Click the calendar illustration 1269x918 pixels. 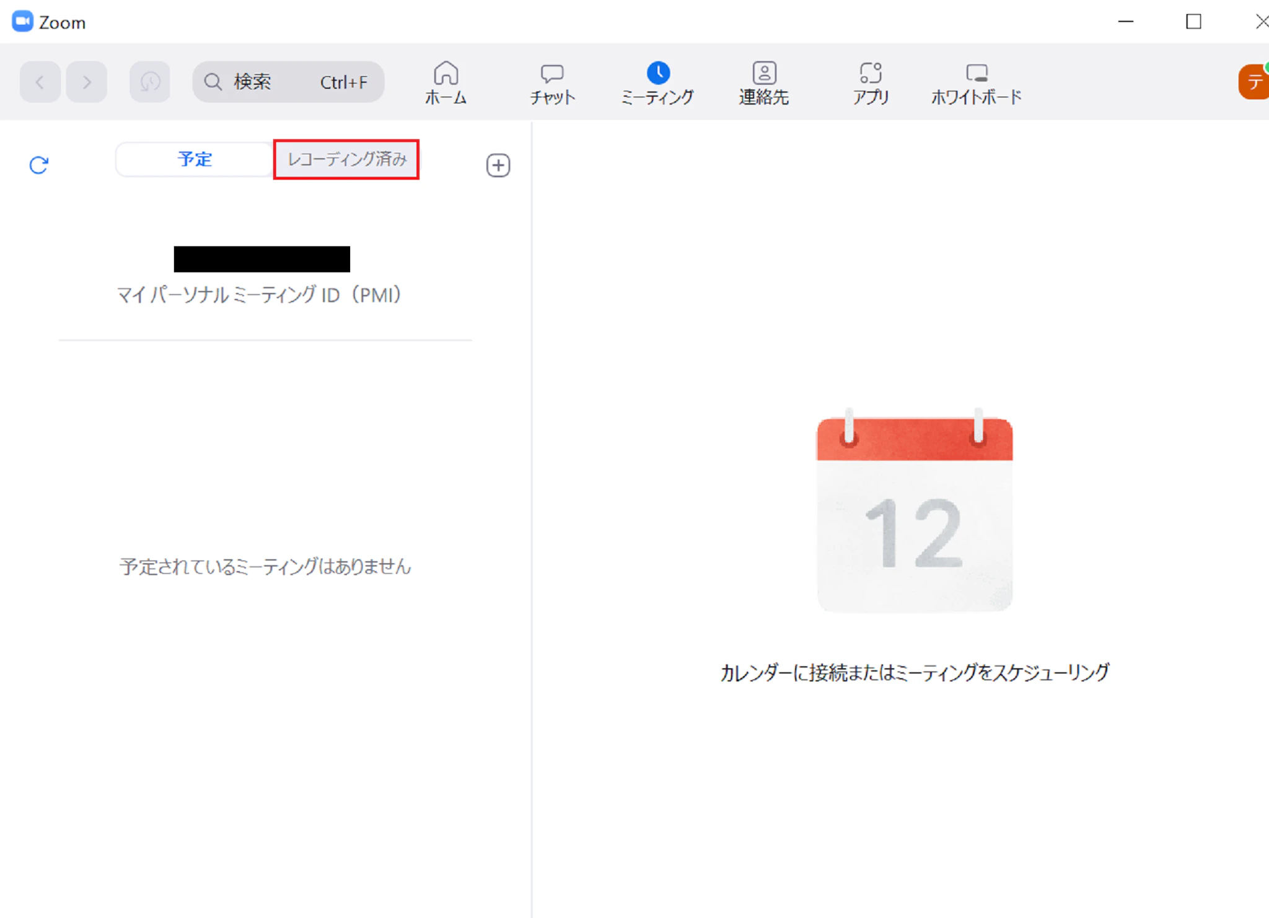(x=914, y=512)
